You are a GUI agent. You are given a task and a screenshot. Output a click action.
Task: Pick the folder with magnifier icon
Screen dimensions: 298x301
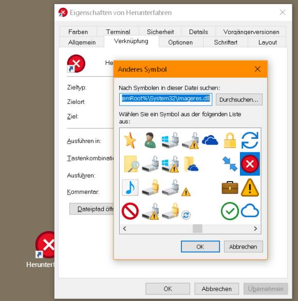coord(132,164)
